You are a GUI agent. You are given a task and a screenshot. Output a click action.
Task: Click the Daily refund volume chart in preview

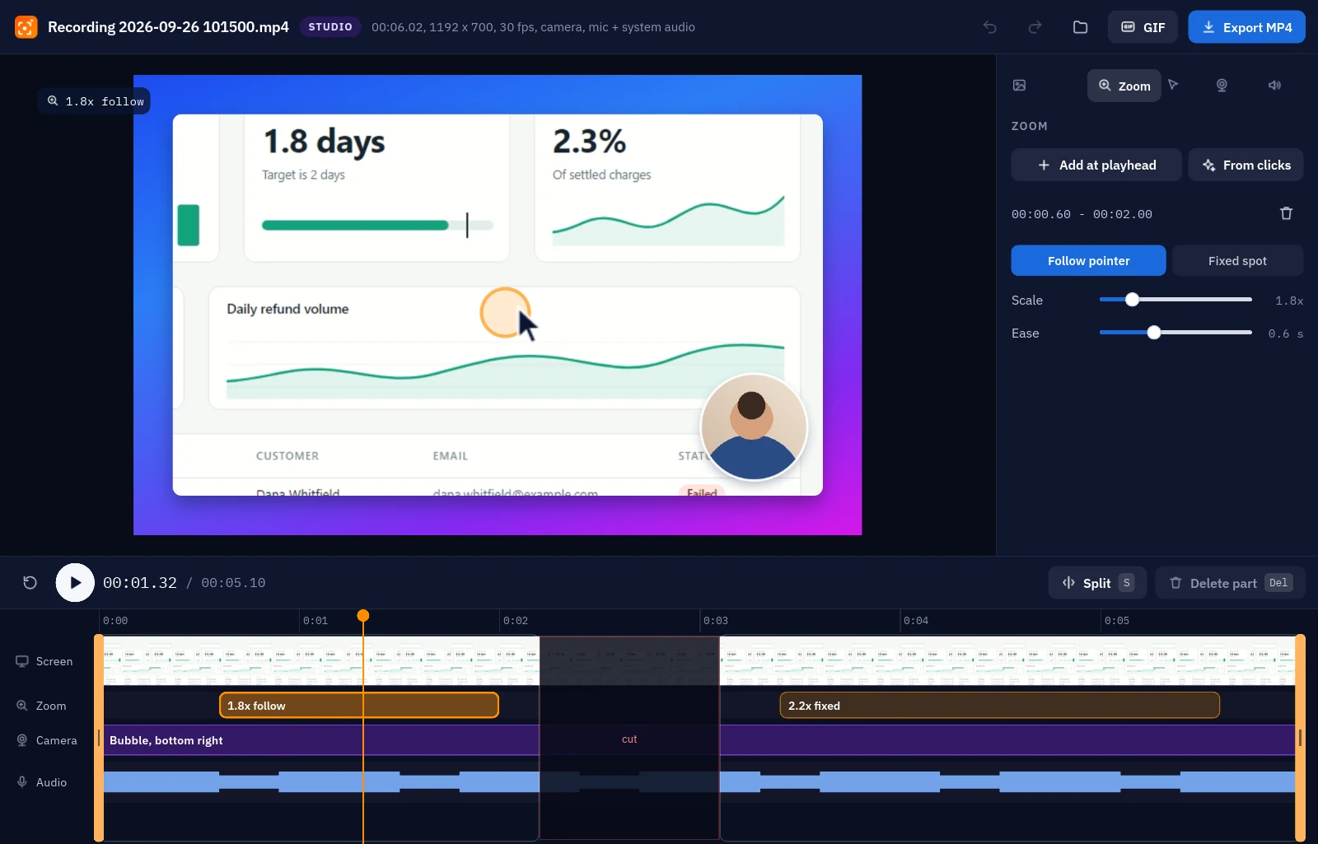point(505,347)
